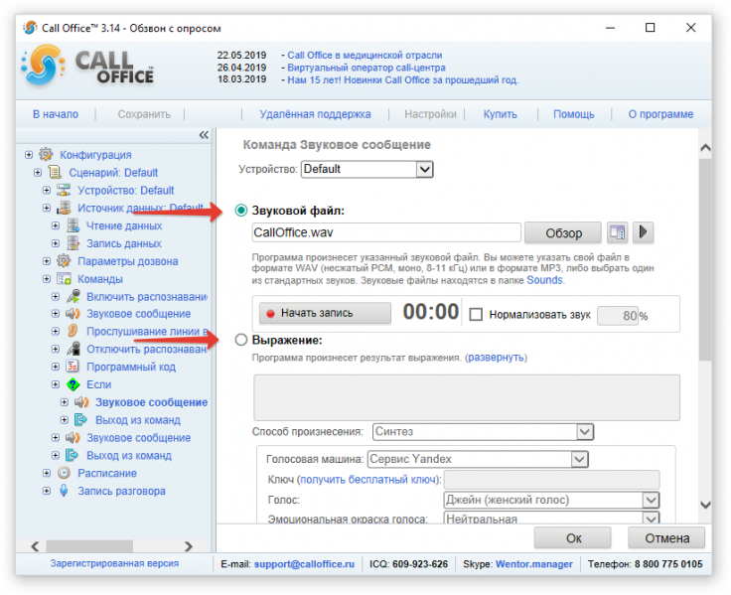731x595 pixels.
Task: Open the standard sounds list icon
Action: [x=617, y=231]
